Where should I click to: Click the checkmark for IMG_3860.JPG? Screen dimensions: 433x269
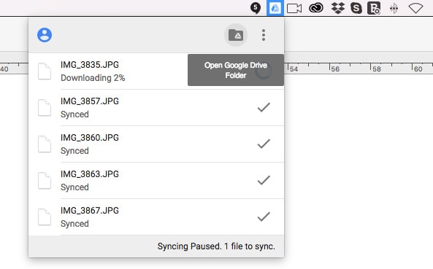[x=264, y=144]
